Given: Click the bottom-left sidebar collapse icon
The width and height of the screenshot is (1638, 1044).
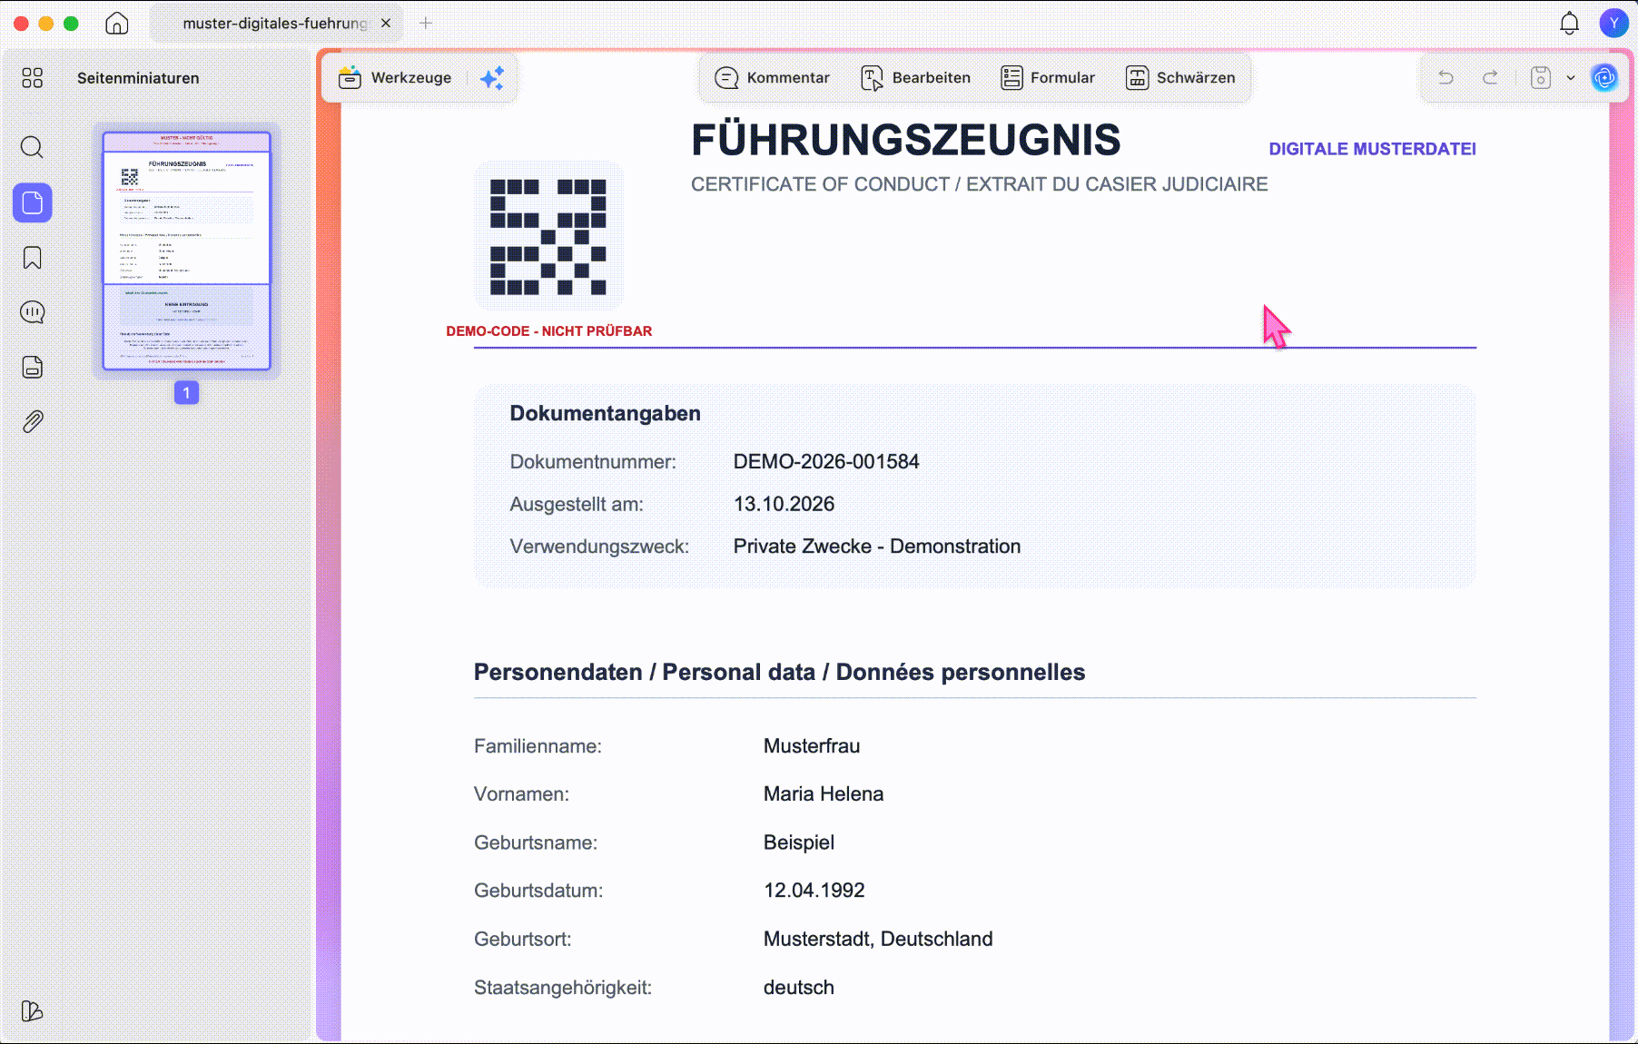Looking at the screenshot, I should point(32,1010).
